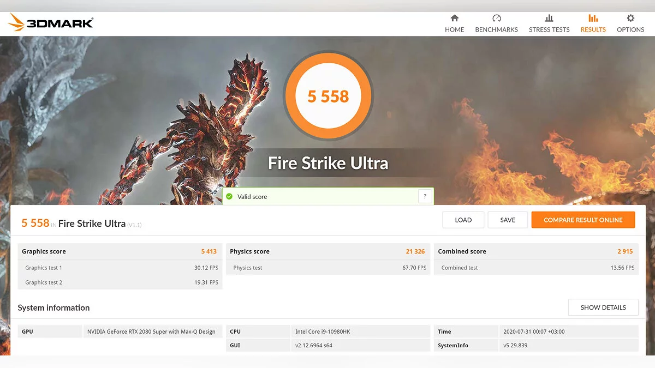Click the Load button
655x368 pixels.
pos(463,220)
